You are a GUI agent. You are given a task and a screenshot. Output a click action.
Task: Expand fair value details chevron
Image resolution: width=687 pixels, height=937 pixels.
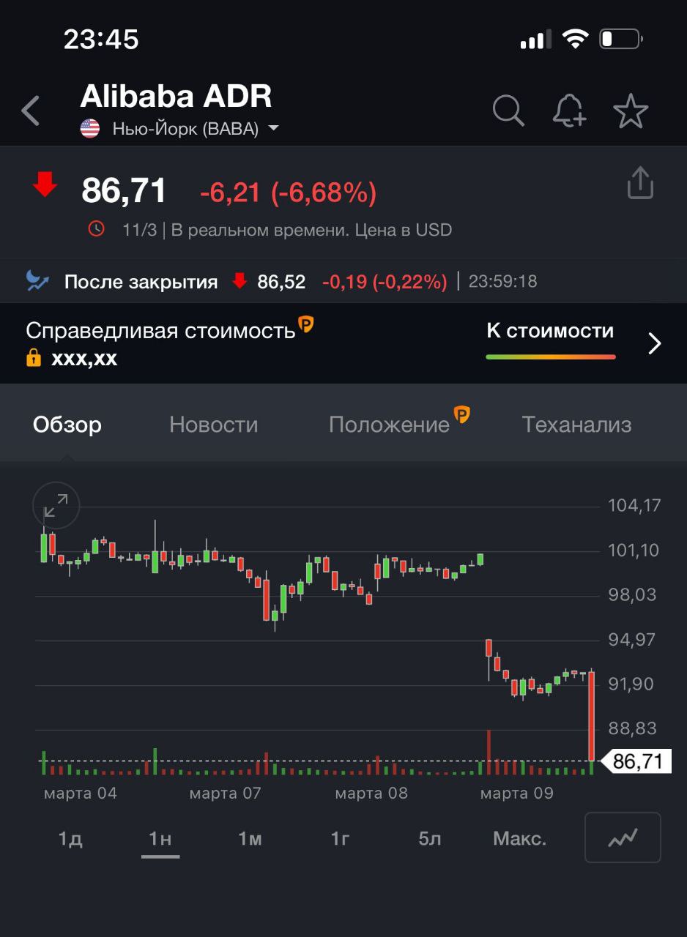(x=655, y=343)
